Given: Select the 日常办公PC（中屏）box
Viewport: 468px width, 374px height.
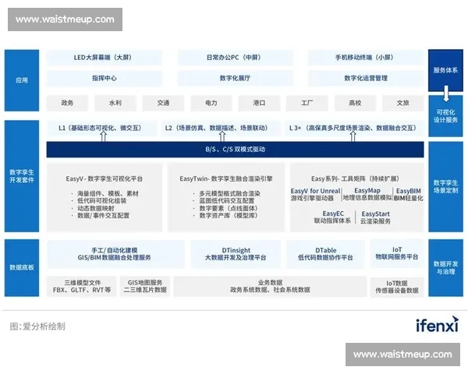Looking at the screenshot, I should coord(236,57).
